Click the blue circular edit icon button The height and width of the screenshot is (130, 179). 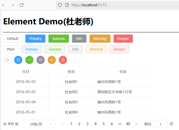coord(18,60)
